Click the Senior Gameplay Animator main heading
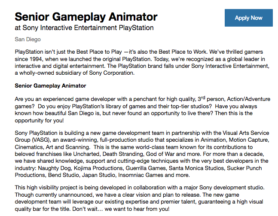Image resolution: width=278 pixels, height=216 pixels. tap(86, 17)
